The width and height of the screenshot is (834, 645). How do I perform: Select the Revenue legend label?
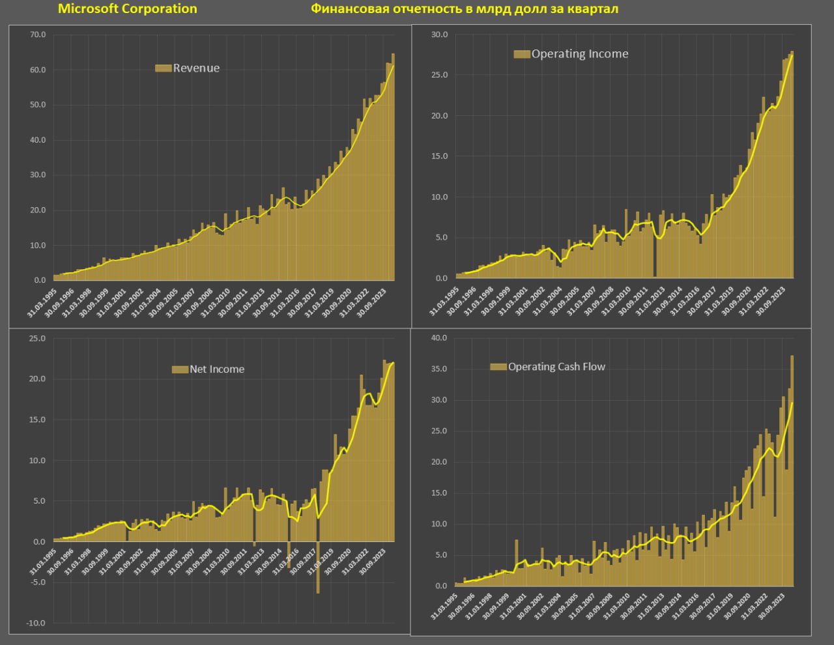coord(196,68)
